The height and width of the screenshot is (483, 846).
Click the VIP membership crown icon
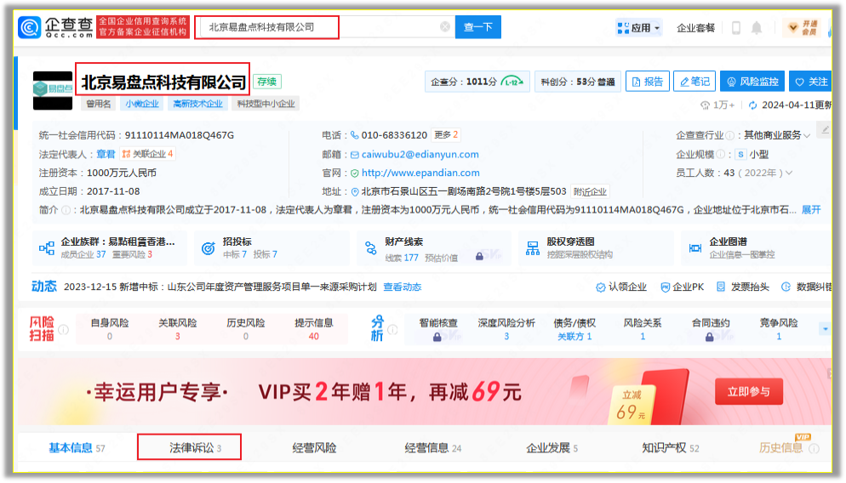tap(792, 27)
